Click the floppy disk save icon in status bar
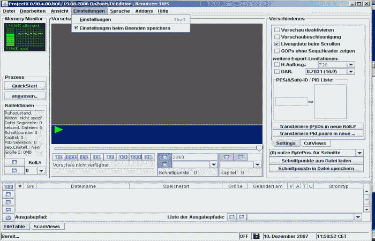 coord(257,236)
